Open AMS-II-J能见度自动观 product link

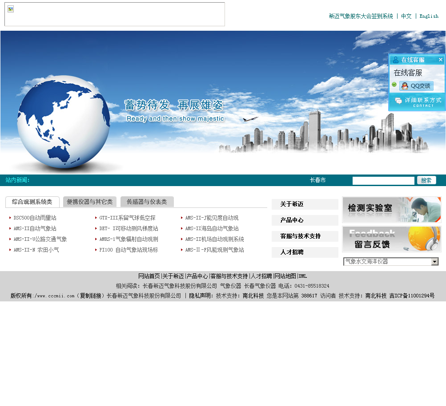pos(212,218)
